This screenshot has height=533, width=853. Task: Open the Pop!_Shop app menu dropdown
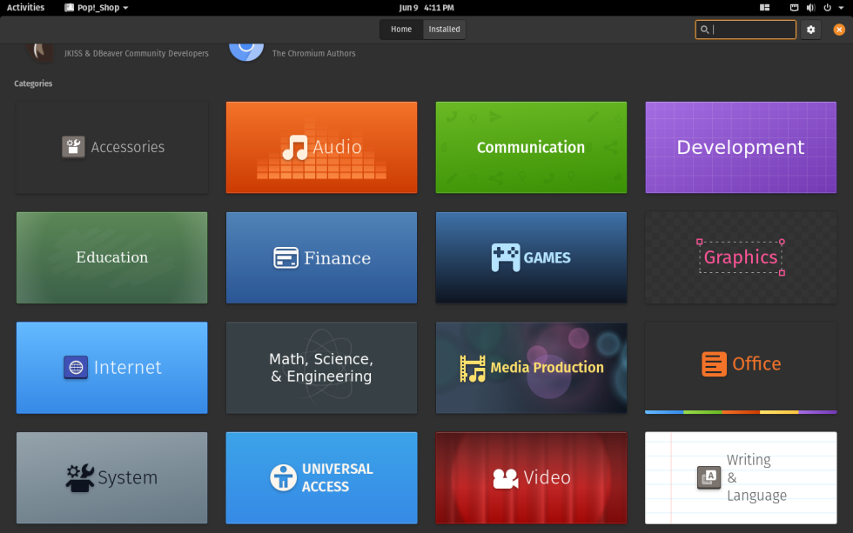[x=96, y=7]
